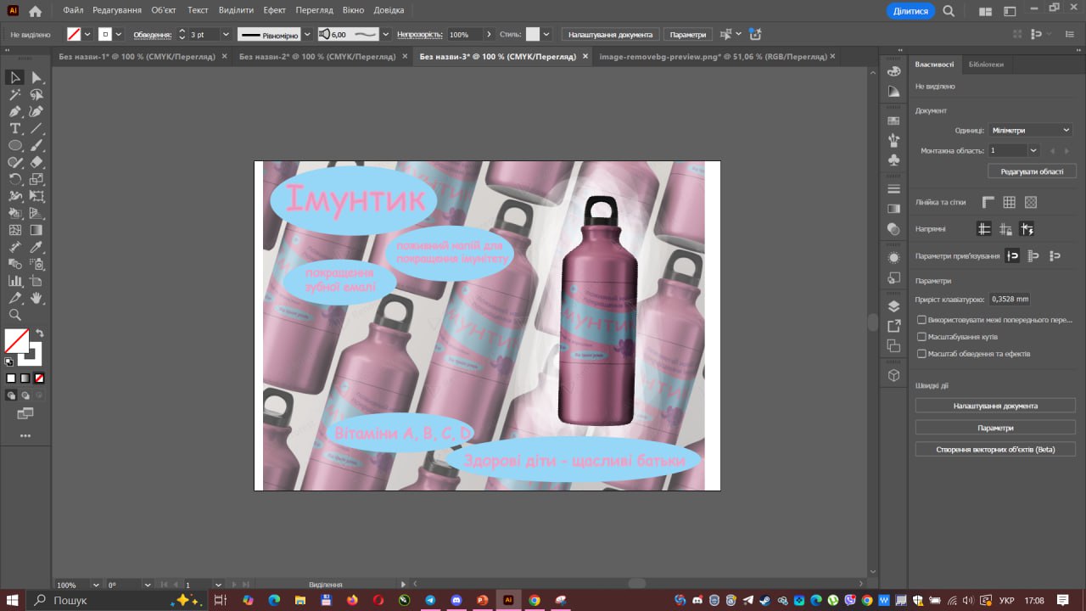1086x611 pixels.
Task: Enable 'Масштабування кутів' checkbox
Action: 921,337
